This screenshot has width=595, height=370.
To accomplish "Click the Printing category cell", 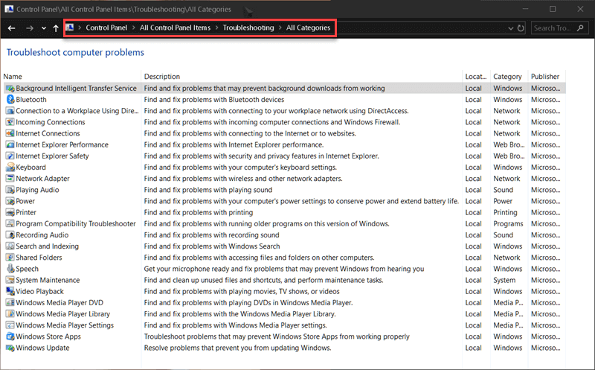I will (505, 212).
